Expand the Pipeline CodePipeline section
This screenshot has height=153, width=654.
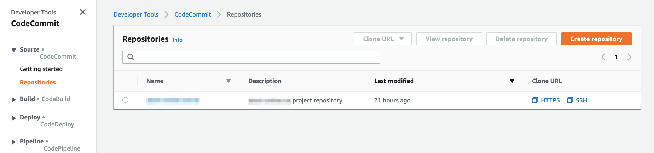click(14, 142)
